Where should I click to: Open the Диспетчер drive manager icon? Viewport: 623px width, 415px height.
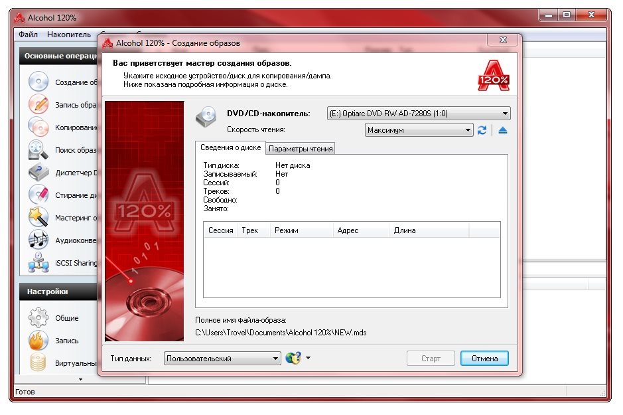(x=38, y=173)
